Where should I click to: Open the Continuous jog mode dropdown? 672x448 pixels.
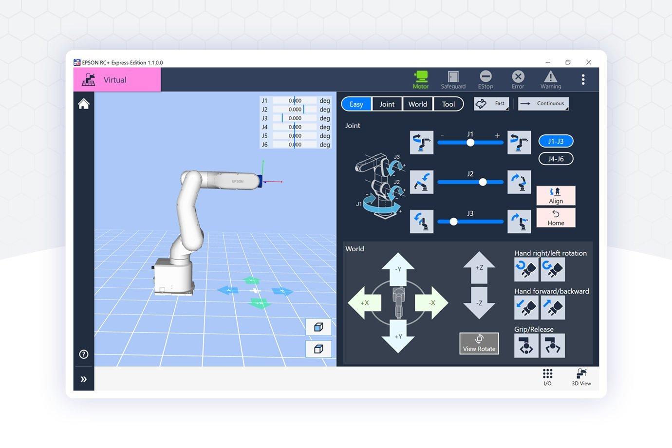tap(543, 104)
